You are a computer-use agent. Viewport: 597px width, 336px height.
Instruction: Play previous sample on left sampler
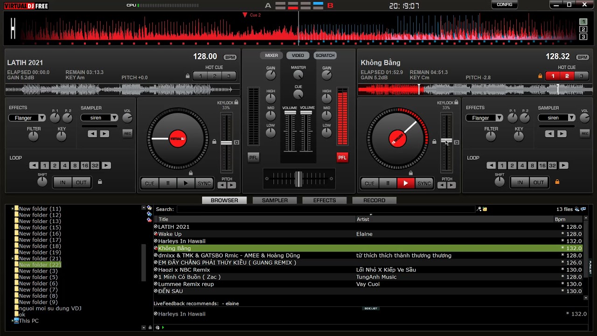coord(92,134)
